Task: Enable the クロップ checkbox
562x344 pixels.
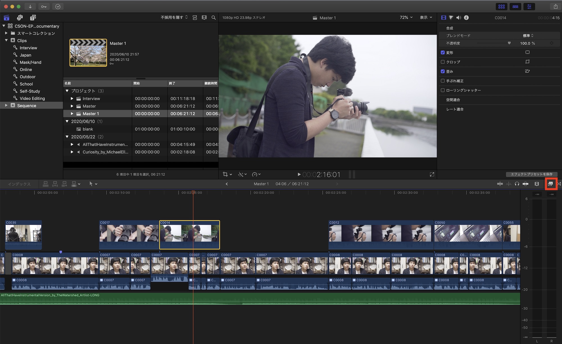Action: (443, 62)
